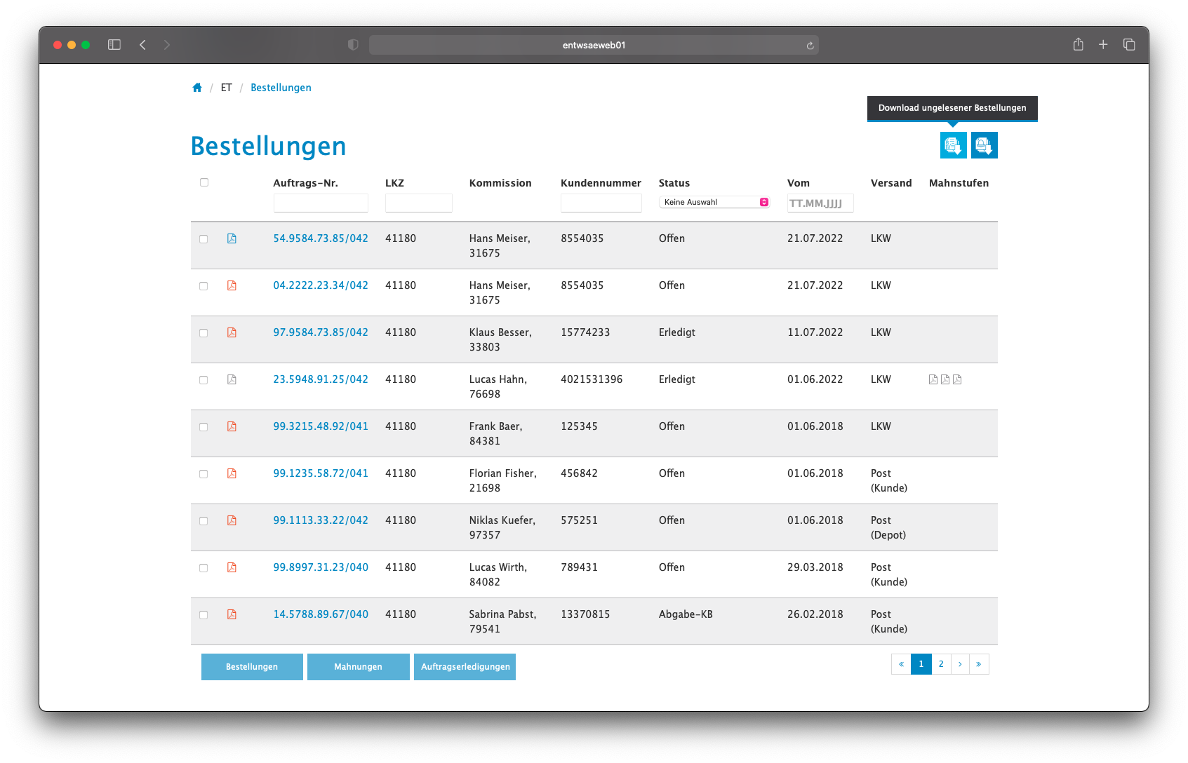Open PDF icon for order 99.1113.33.22/042
The height and width of the screenshot is (763, 1188).
232,520
